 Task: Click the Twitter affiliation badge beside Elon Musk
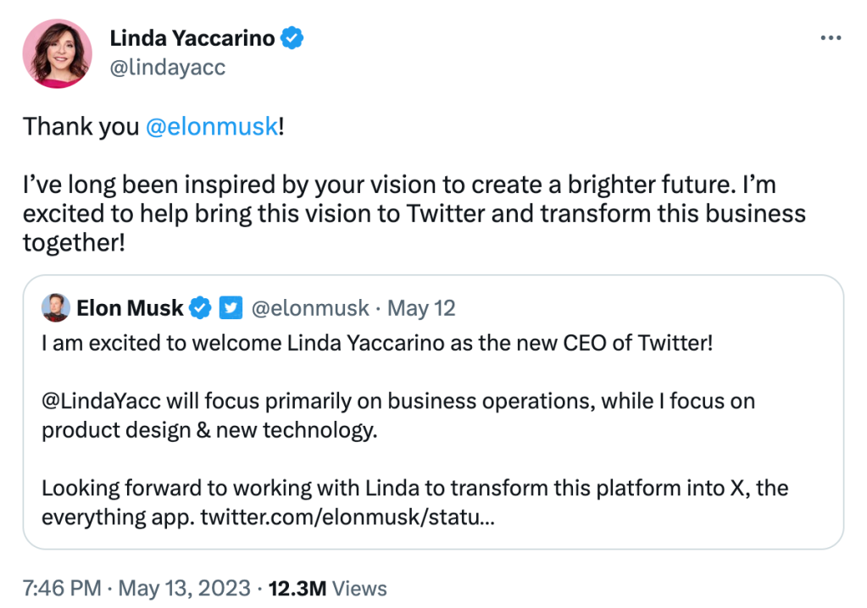231,308
